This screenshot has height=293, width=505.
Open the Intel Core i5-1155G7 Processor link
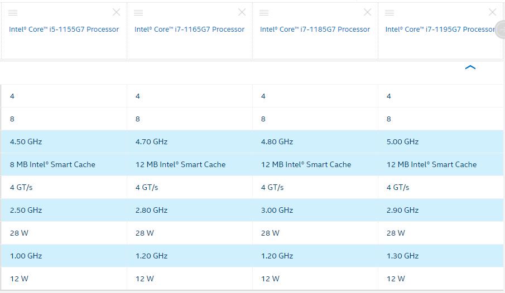click(x=64, y=30)
